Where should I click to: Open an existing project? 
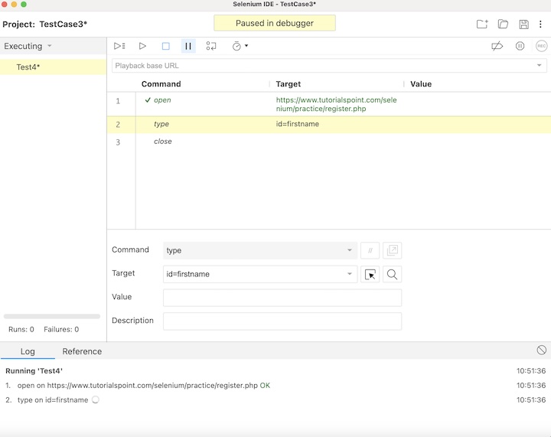[503, 24]
